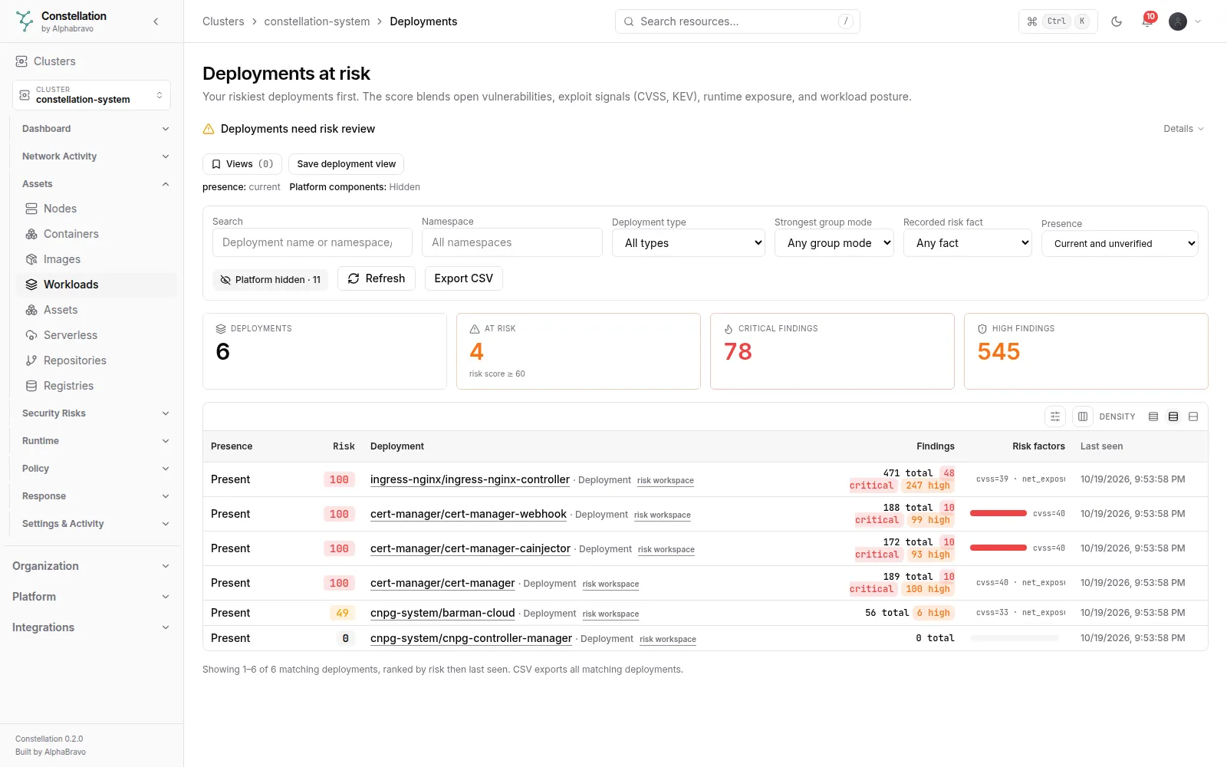This screenshot has width=1227, height=767.
Task: Open Repositories in the sidebar
Action: click(97, 360)
